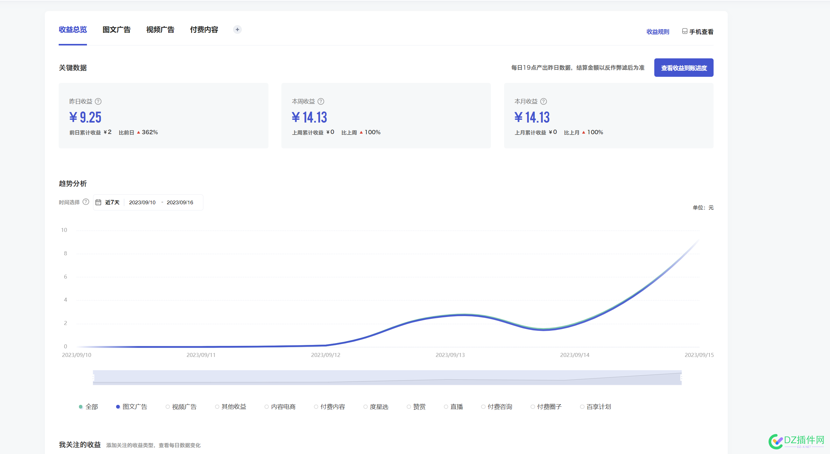830x454 pixels.
Task: Enable the 其他收益 legend series
Action: 231,407
